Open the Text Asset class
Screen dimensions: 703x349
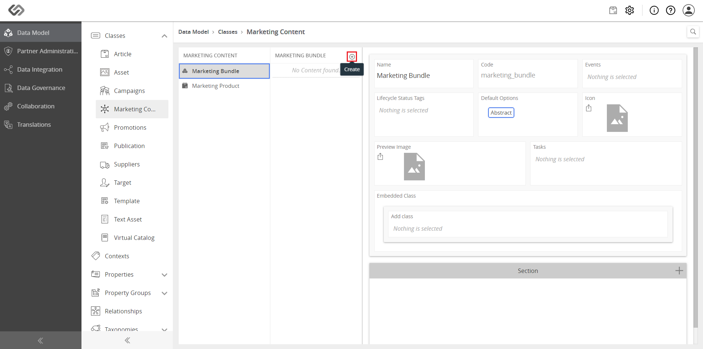pos(132,219)
